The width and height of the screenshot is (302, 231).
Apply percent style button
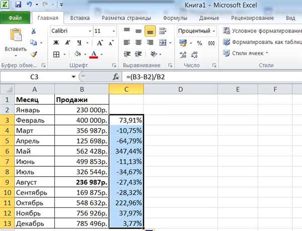tap(199, 43)
